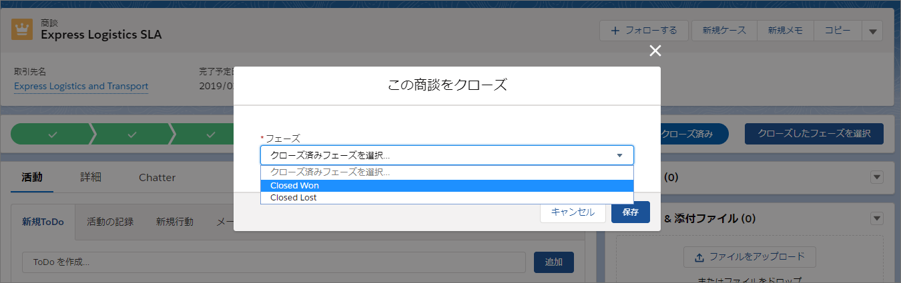
Task: Click the 新規ケース button
Action: coord(724,31)
